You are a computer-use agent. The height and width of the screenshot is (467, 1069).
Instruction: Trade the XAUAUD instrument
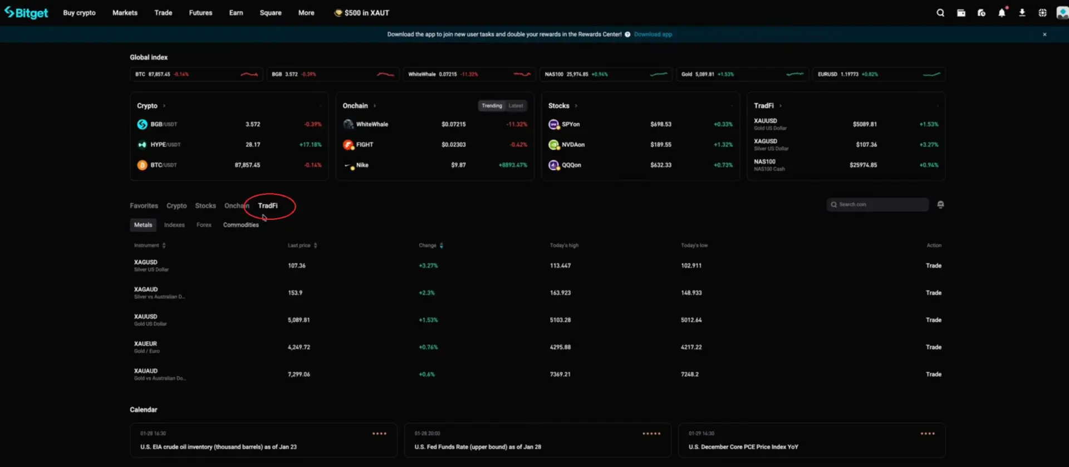934,375
